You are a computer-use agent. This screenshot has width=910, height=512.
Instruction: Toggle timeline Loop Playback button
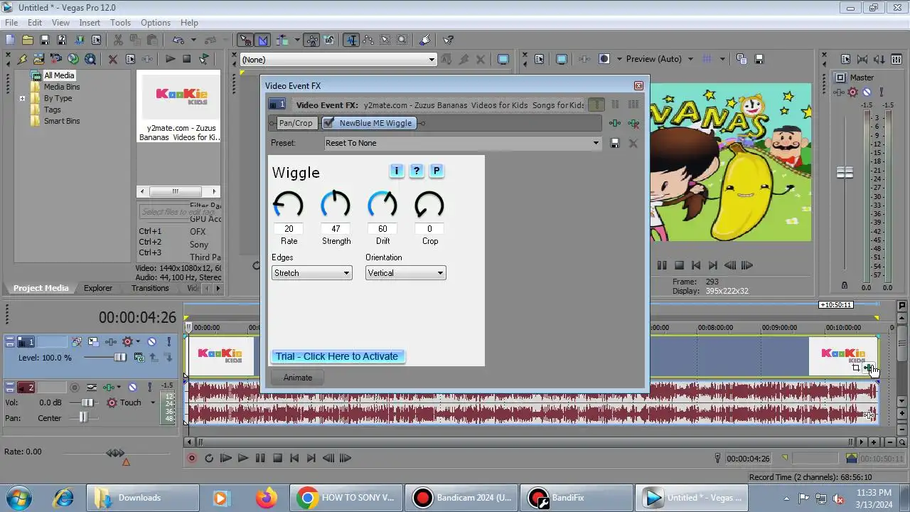point(209,459)
